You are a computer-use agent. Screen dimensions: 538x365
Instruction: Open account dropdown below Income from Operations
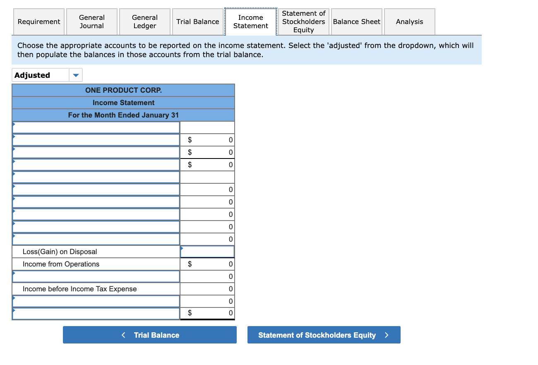pos(96,276)
